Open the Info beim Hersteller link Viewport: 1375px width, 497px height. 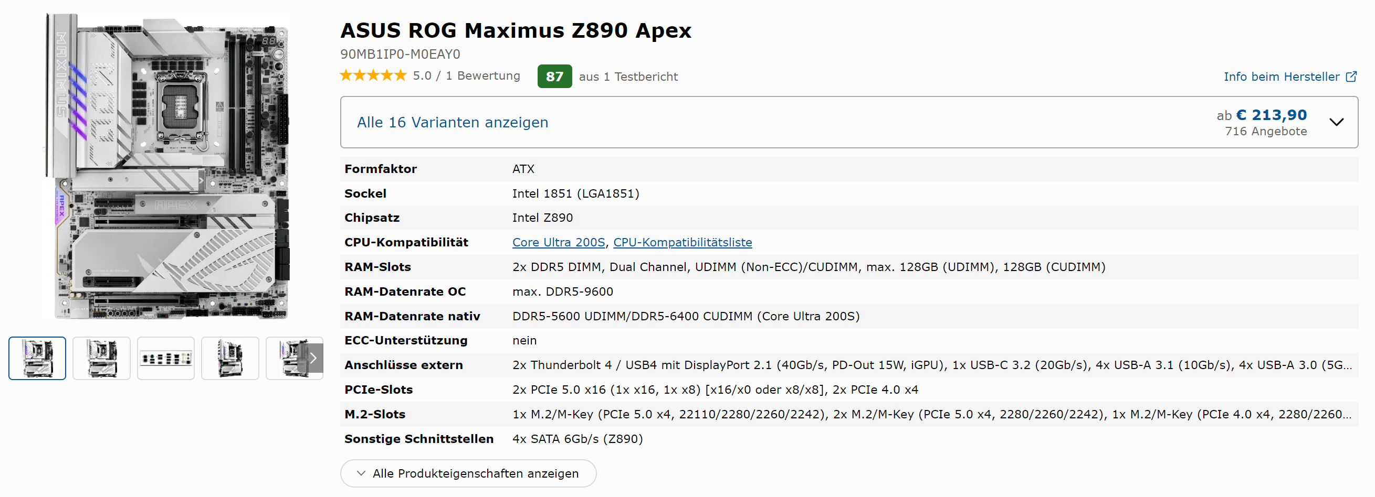click(1289, 76)
